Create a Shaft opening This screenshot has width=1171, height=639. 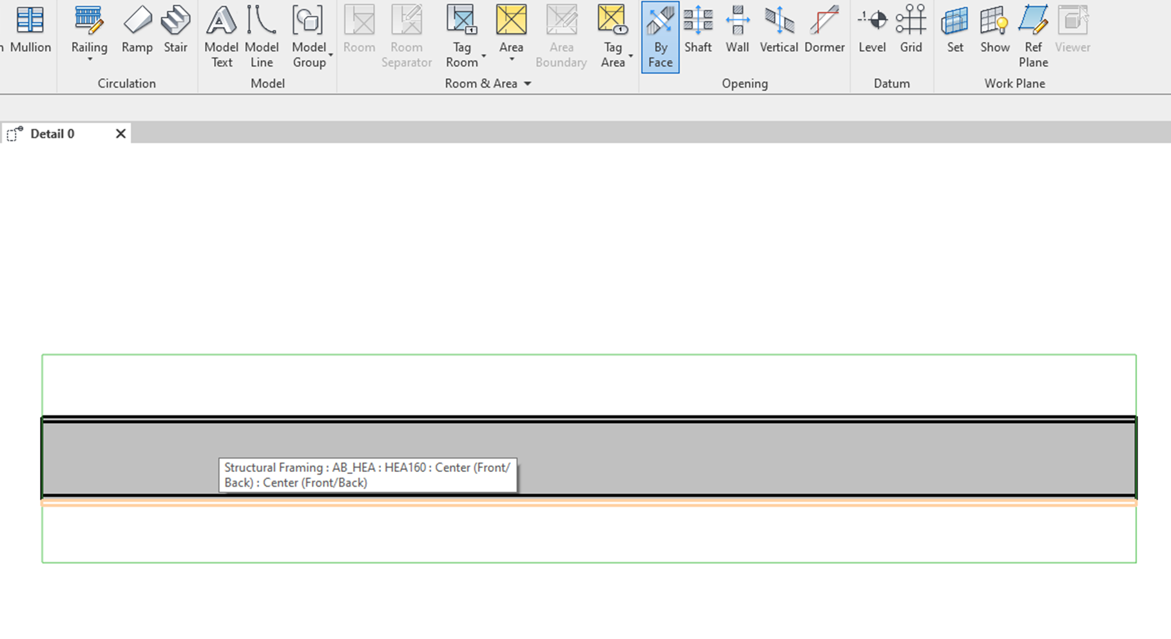[698, 29]
